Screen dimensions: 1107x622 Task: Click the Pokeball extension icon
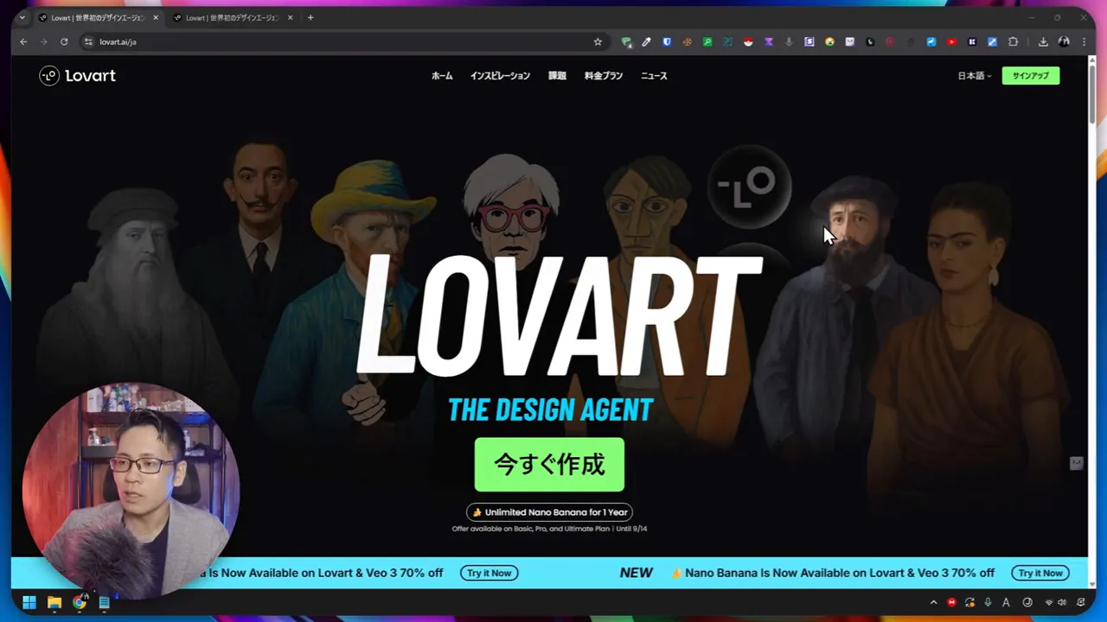pyautogui.click(x=748, y=41)
